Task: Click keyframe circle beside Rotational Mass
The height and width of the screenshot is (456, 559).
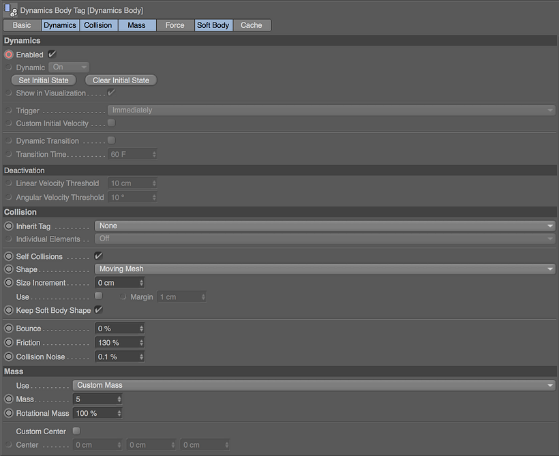Action: coord(9,413)
